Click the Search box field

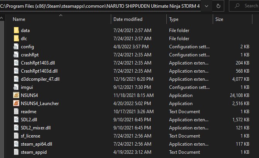(244, 6)
